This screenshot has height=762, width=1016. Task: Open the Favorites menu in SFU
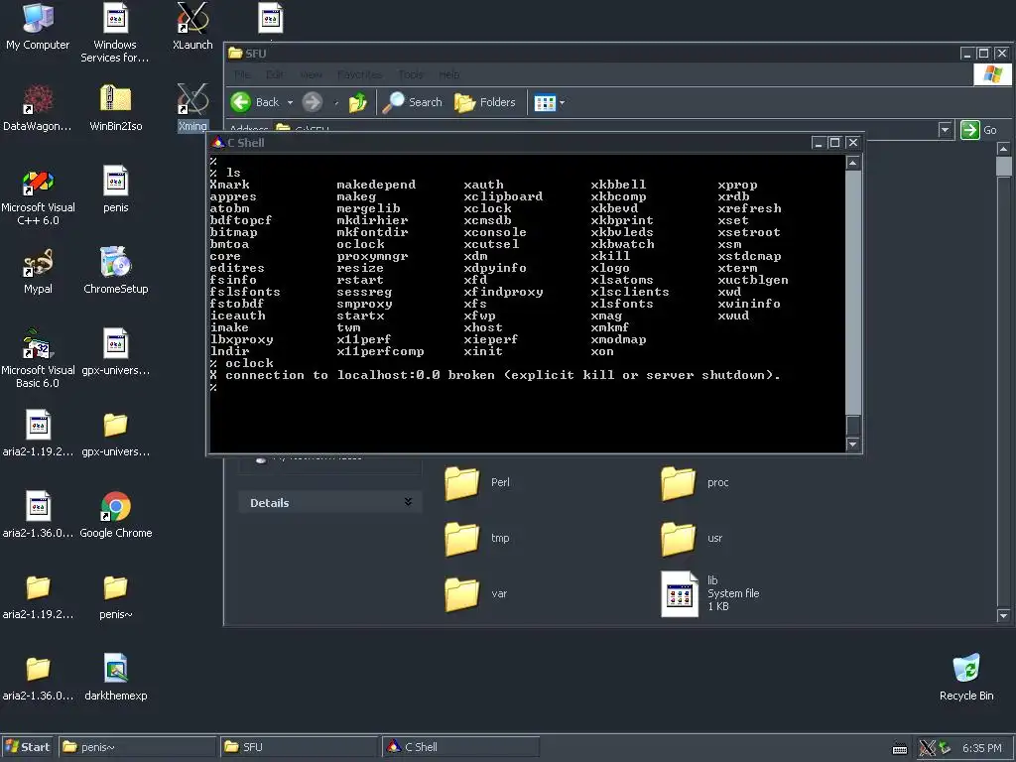point(359,75)
